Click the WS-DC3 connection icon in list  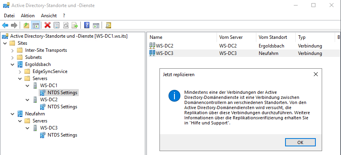(x=152, y=53)
